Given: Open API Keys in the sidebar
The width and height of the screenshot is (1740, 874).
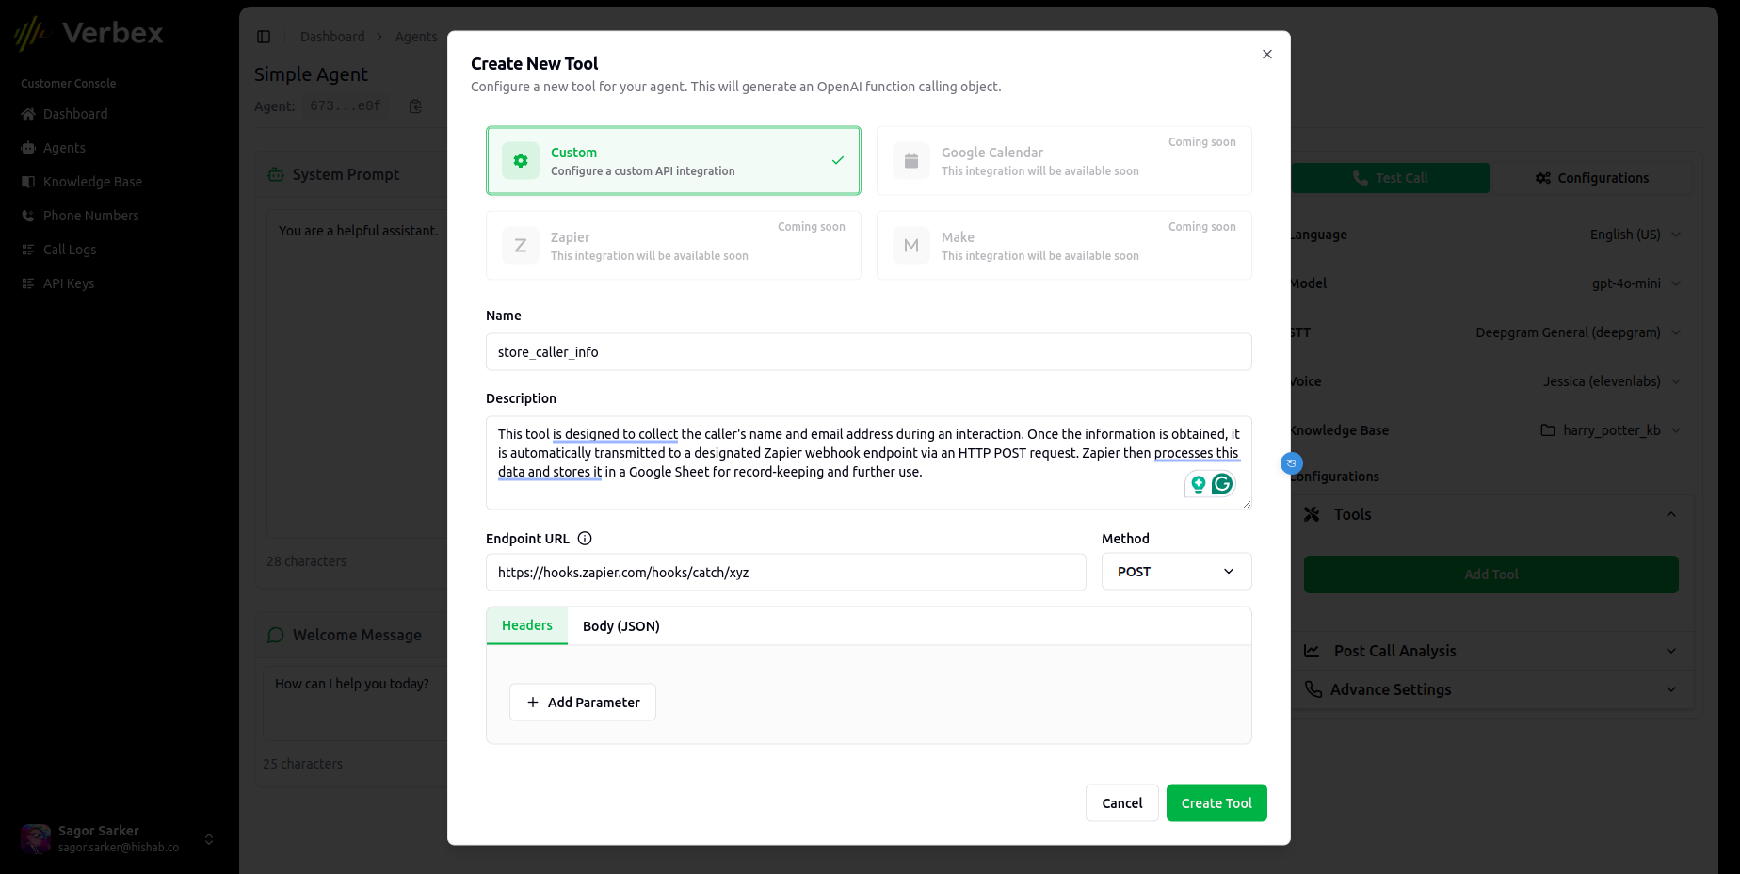Looking at the screenshot, I should click(69, 283).
